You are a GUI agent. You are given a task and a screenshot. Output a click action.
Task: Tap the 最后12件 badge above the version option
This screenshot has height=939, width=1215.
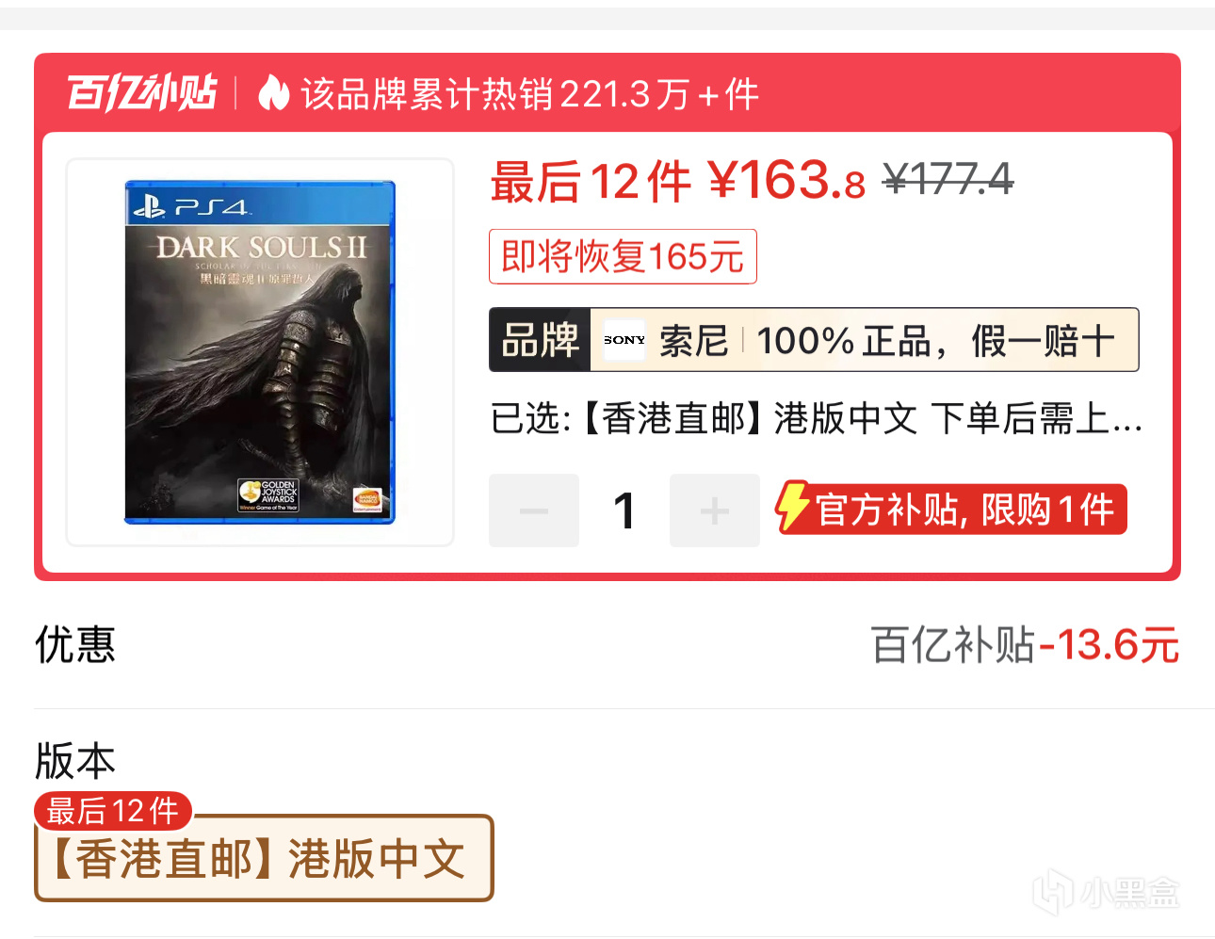coord(113,811)
